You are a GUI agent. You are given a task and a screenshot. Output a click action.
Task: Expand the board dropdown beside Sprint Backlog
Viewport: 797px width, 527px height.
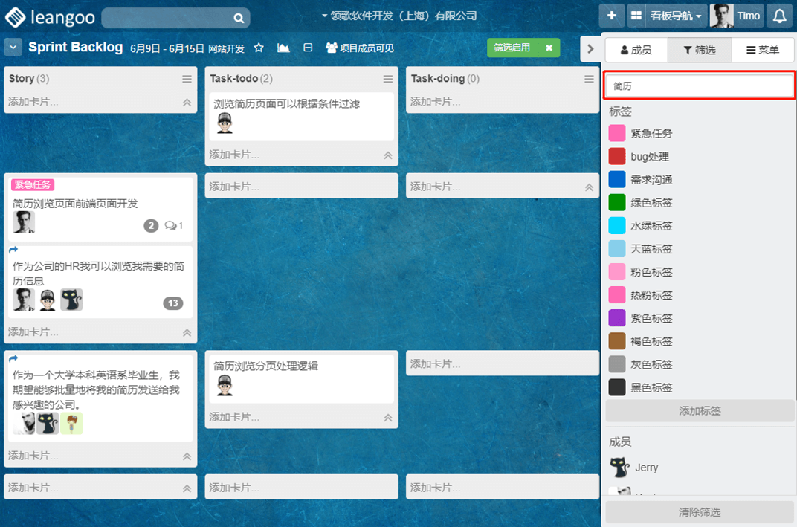point(13,48)
